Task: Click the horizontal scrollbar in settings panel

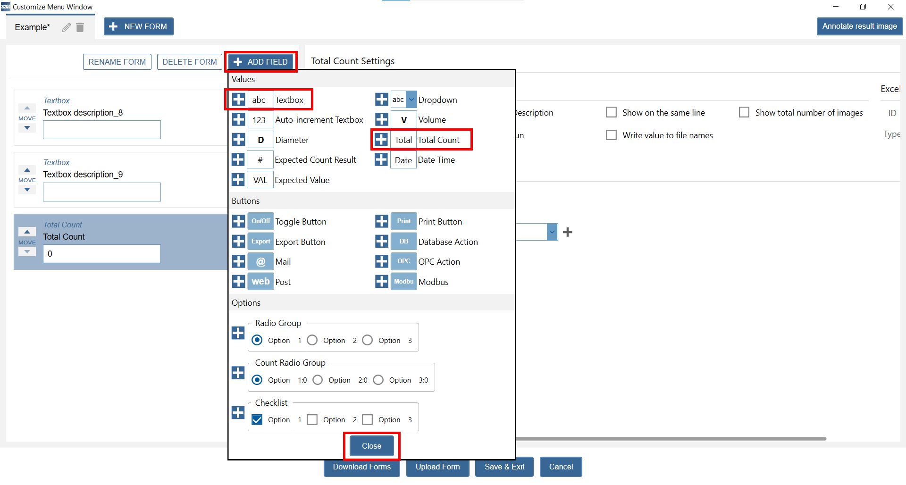Action: [670, 439]
